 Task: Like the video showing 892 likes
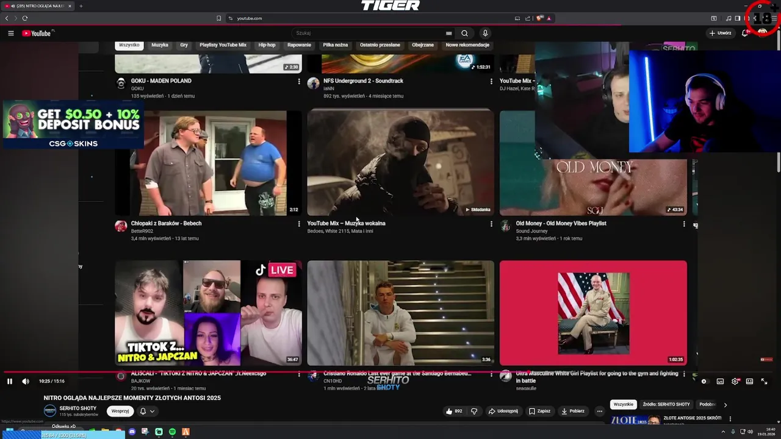(x=453, y=411)
